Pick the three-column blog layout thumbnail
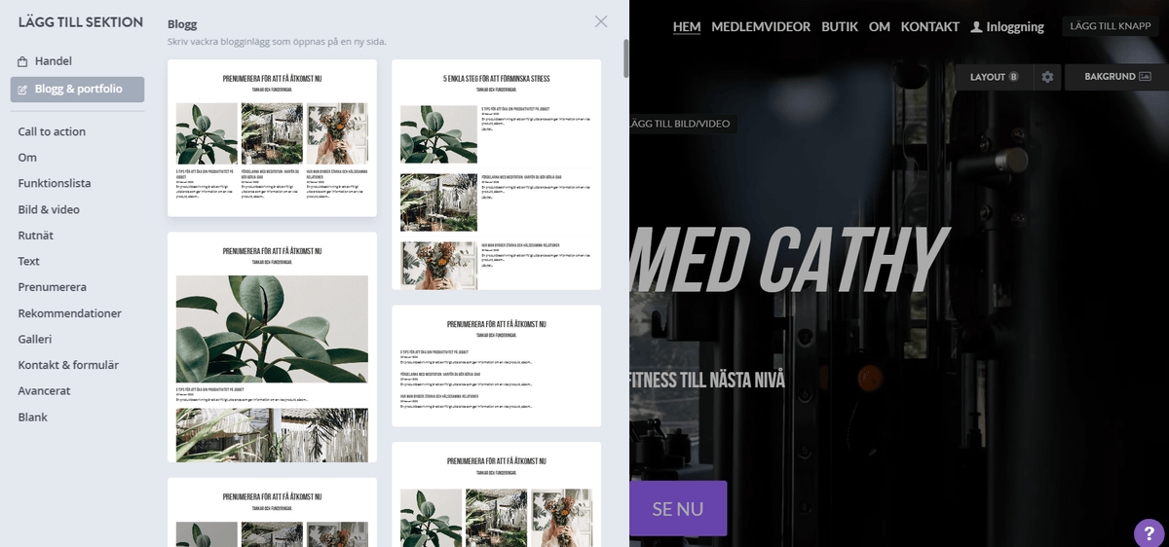 tap(272, 138)
